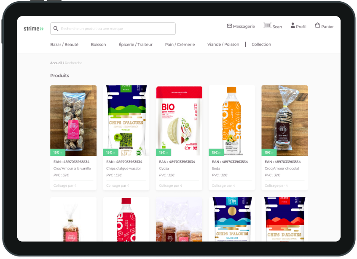357x259 pixels.
Task: Click Colisage par 4 under Croq'Amour chocolat
Action: click(276, 185)
